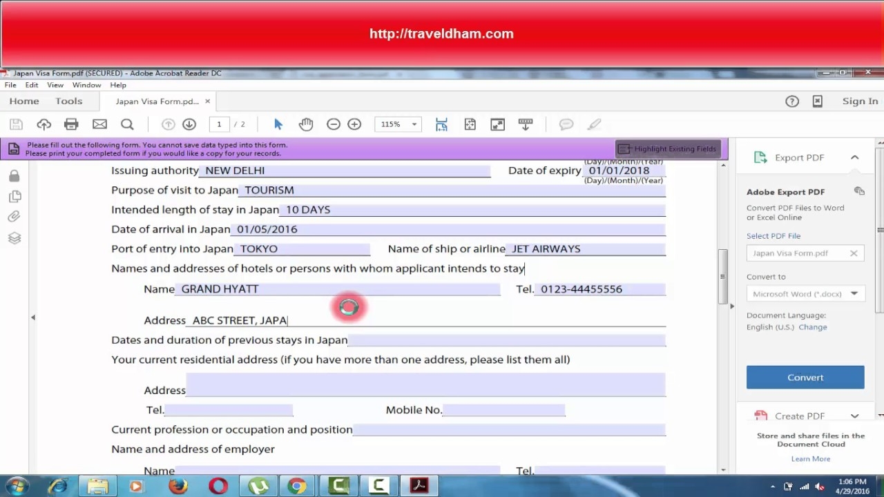This screenshot has width=884, height=497.
Task: Click the upload to cloud icon
Action: pos(44,124)
